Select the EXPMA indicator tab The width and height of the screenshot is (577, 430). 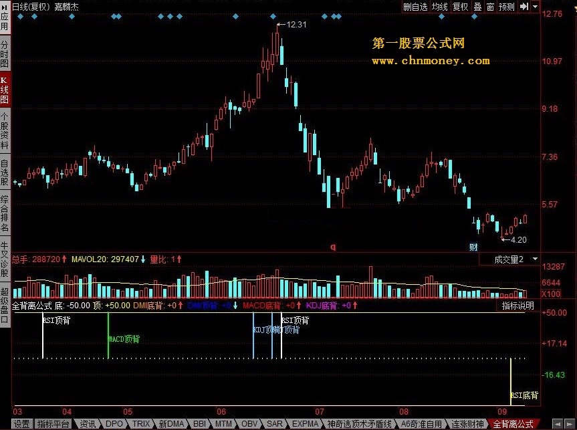point(305,424)
